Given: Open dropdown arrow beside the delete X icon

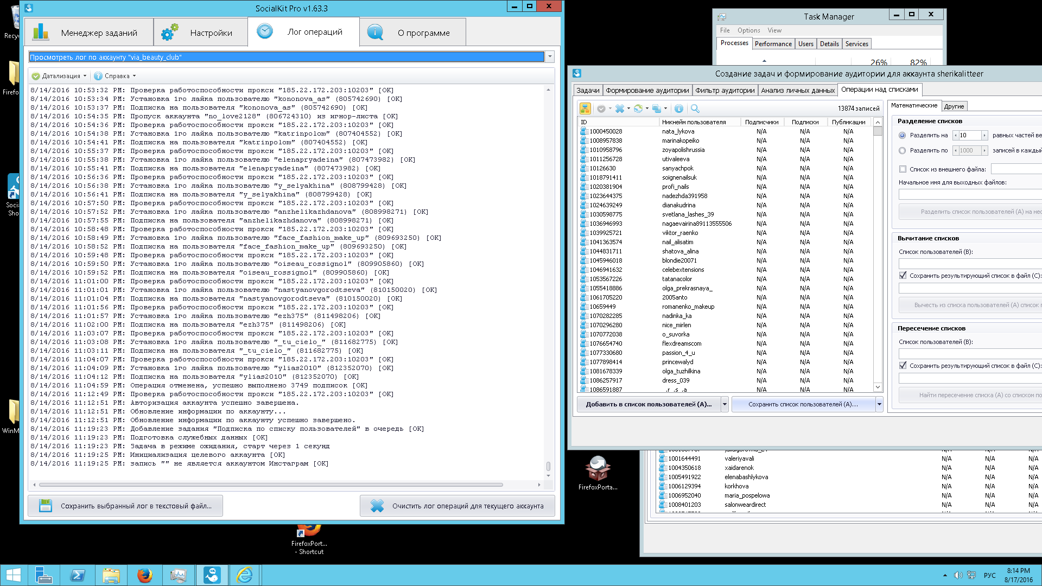Looking at the screenshot, I should coord(628,109).
